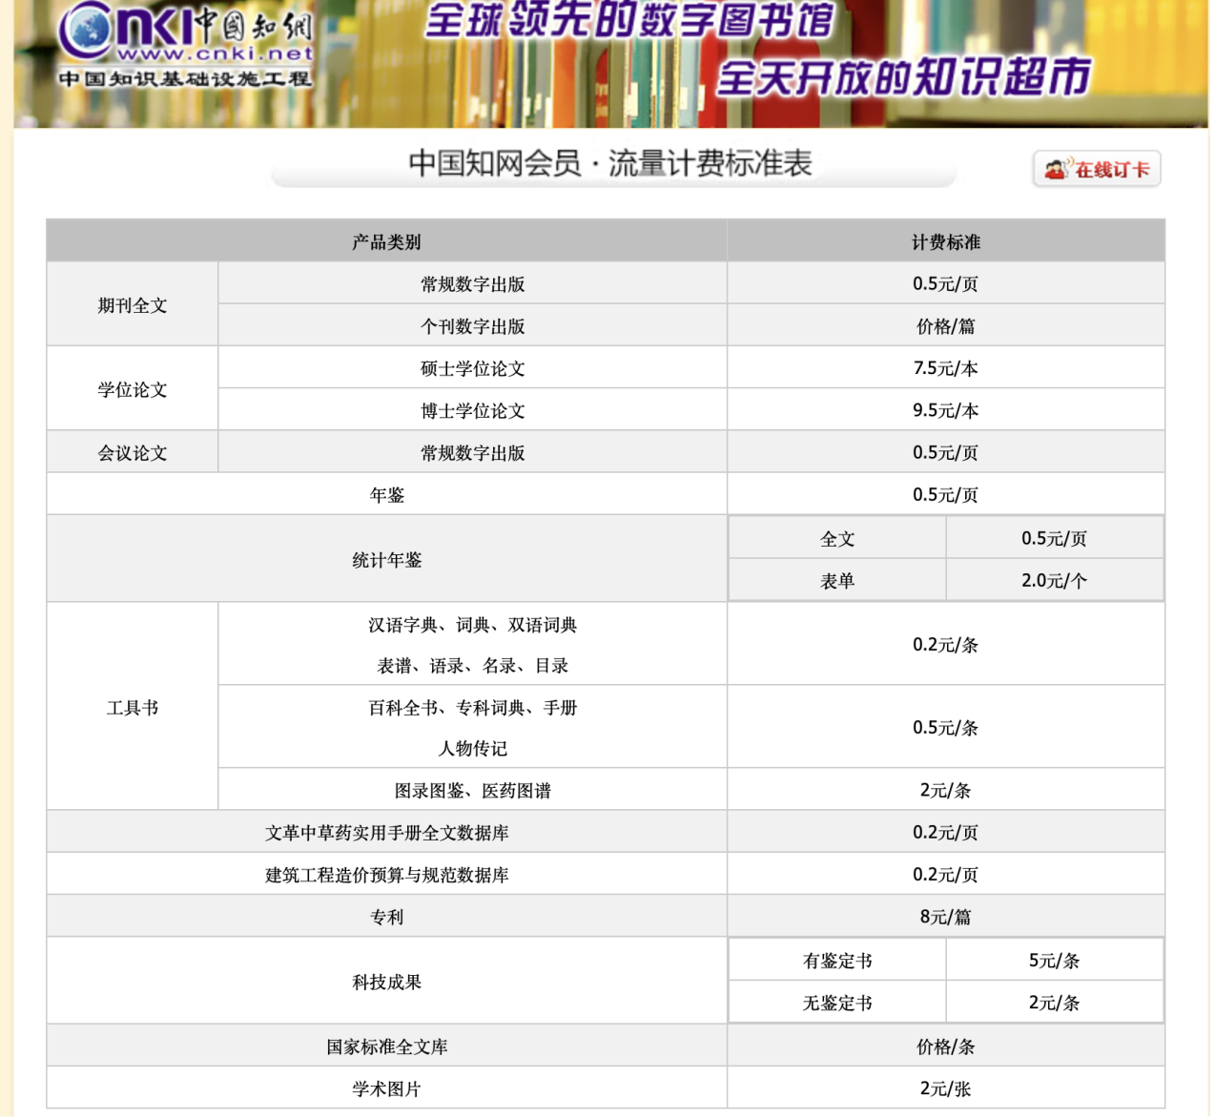Click the 表谱、语录、名录、目录 line
Image resolution: width=1215 pixels, height=1119 pixels.
[x=473, y=666]
